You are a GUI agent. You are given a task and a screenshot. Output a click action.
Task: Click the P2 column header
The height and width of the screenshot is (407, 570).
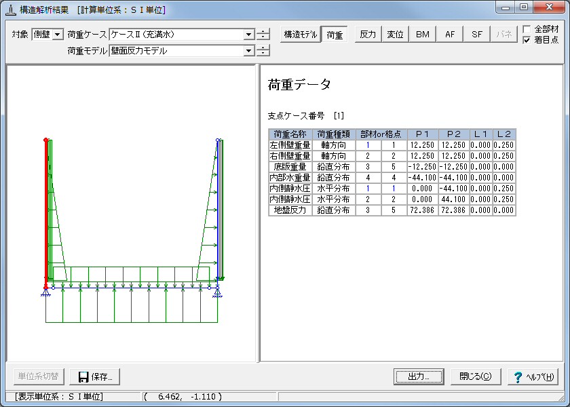coord(454,134)
